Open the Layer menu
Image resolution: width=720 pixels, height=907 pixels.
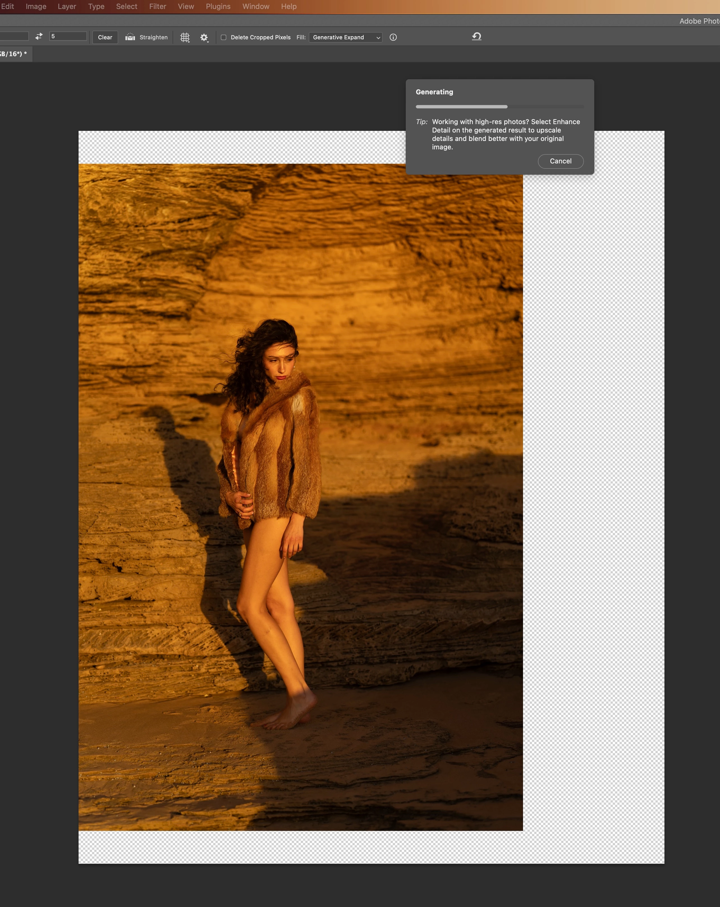tap(67, 6)
